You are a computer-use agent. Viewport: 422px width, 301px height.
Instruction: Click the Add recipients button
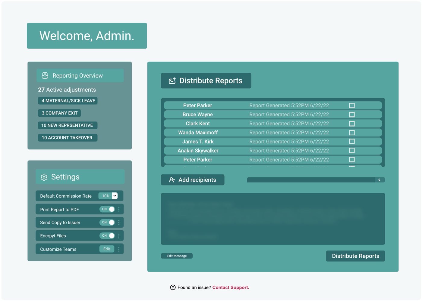(x=193, y=180)
